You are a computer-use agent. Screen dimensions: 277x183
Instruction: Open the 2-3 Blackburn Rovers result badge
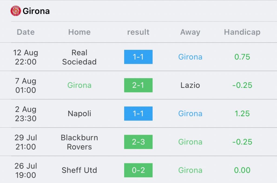[138, 142]
